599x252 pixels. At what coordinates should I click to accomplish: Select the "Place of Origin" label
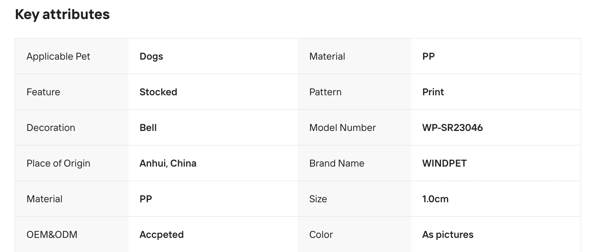(x=58, y=163)
